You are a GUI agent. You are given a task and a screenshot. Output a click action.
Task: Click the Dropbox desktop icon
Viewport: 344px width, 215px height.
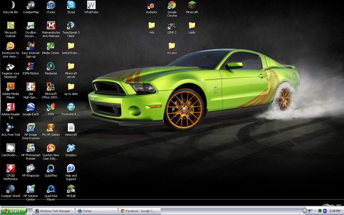[71, 148]
